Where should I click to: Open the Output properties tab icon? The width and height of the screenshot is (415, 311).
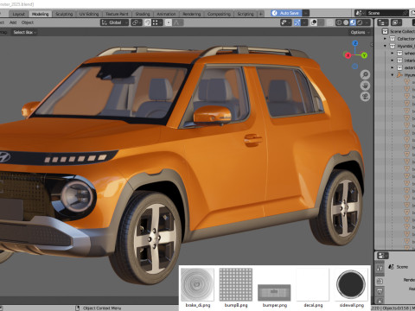point(380,291)
